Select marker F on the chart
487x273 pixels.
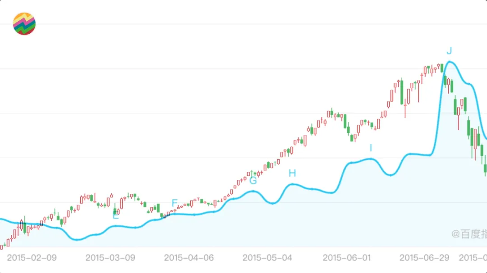click(x=175, y=203)
